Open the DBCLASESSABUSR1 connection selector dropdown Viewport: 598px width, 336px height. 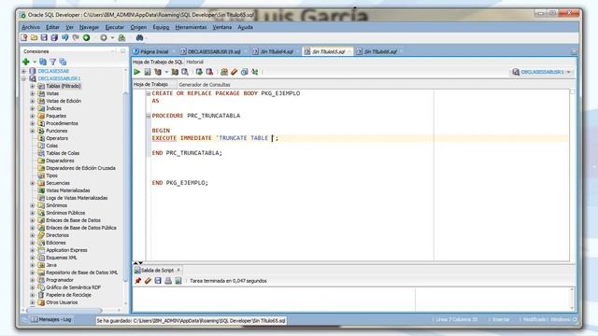569,72
